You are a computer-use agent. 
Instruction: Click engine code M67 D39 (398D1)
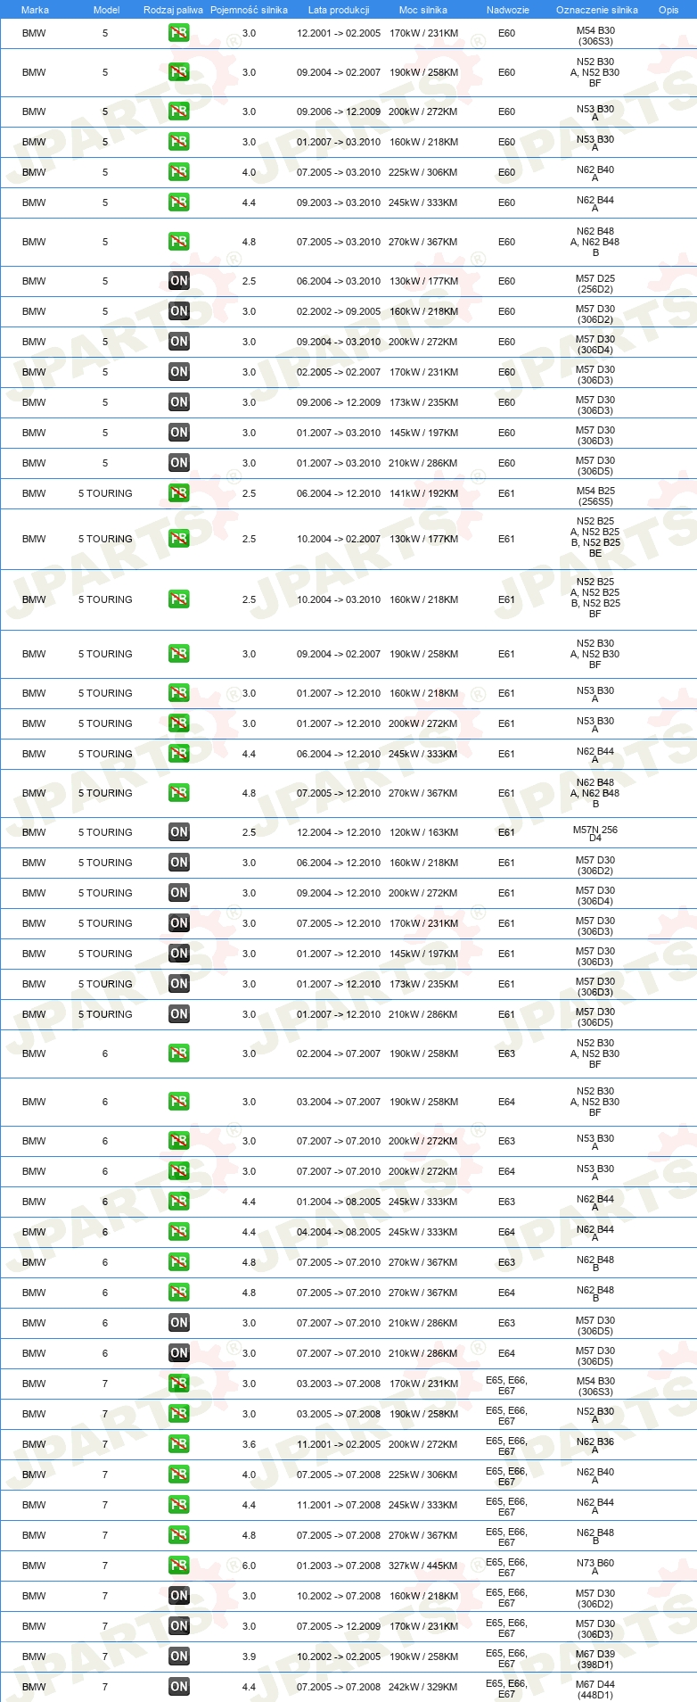[595, 1659]
